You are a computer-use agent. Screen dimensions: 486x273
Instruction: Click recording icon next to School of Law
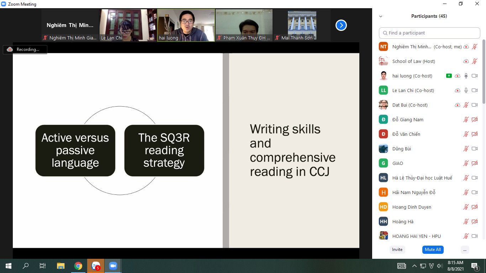[x=466, y=61]
